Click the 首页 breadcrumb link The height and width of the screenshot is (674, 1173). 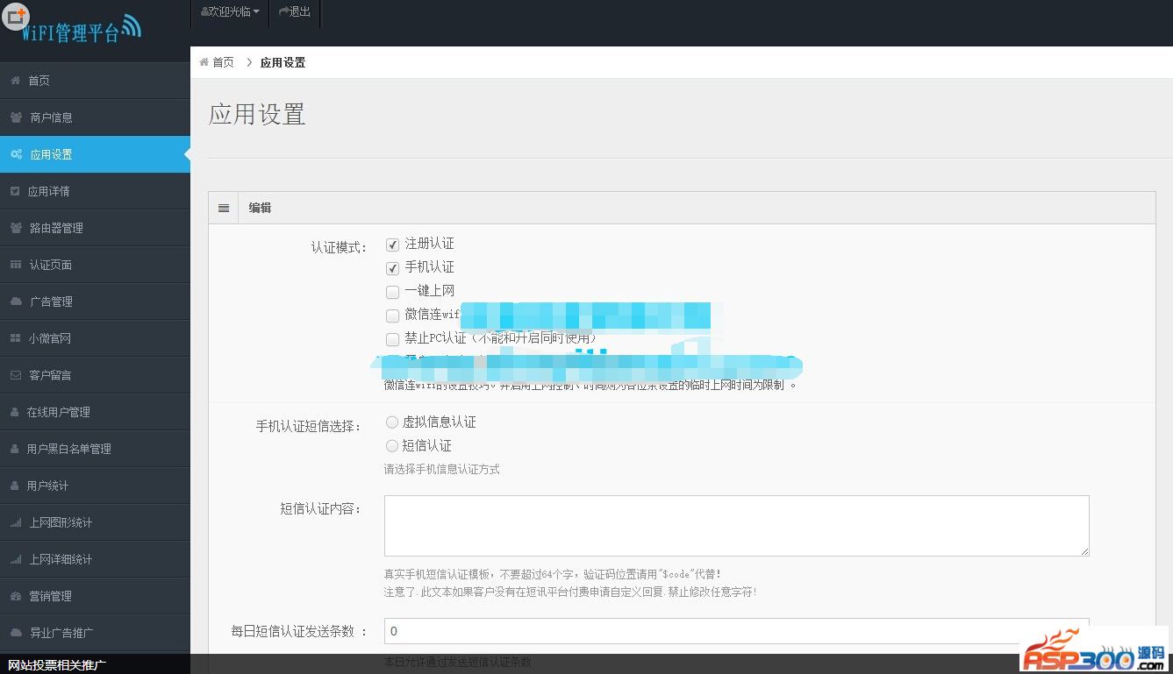(223, 62)
